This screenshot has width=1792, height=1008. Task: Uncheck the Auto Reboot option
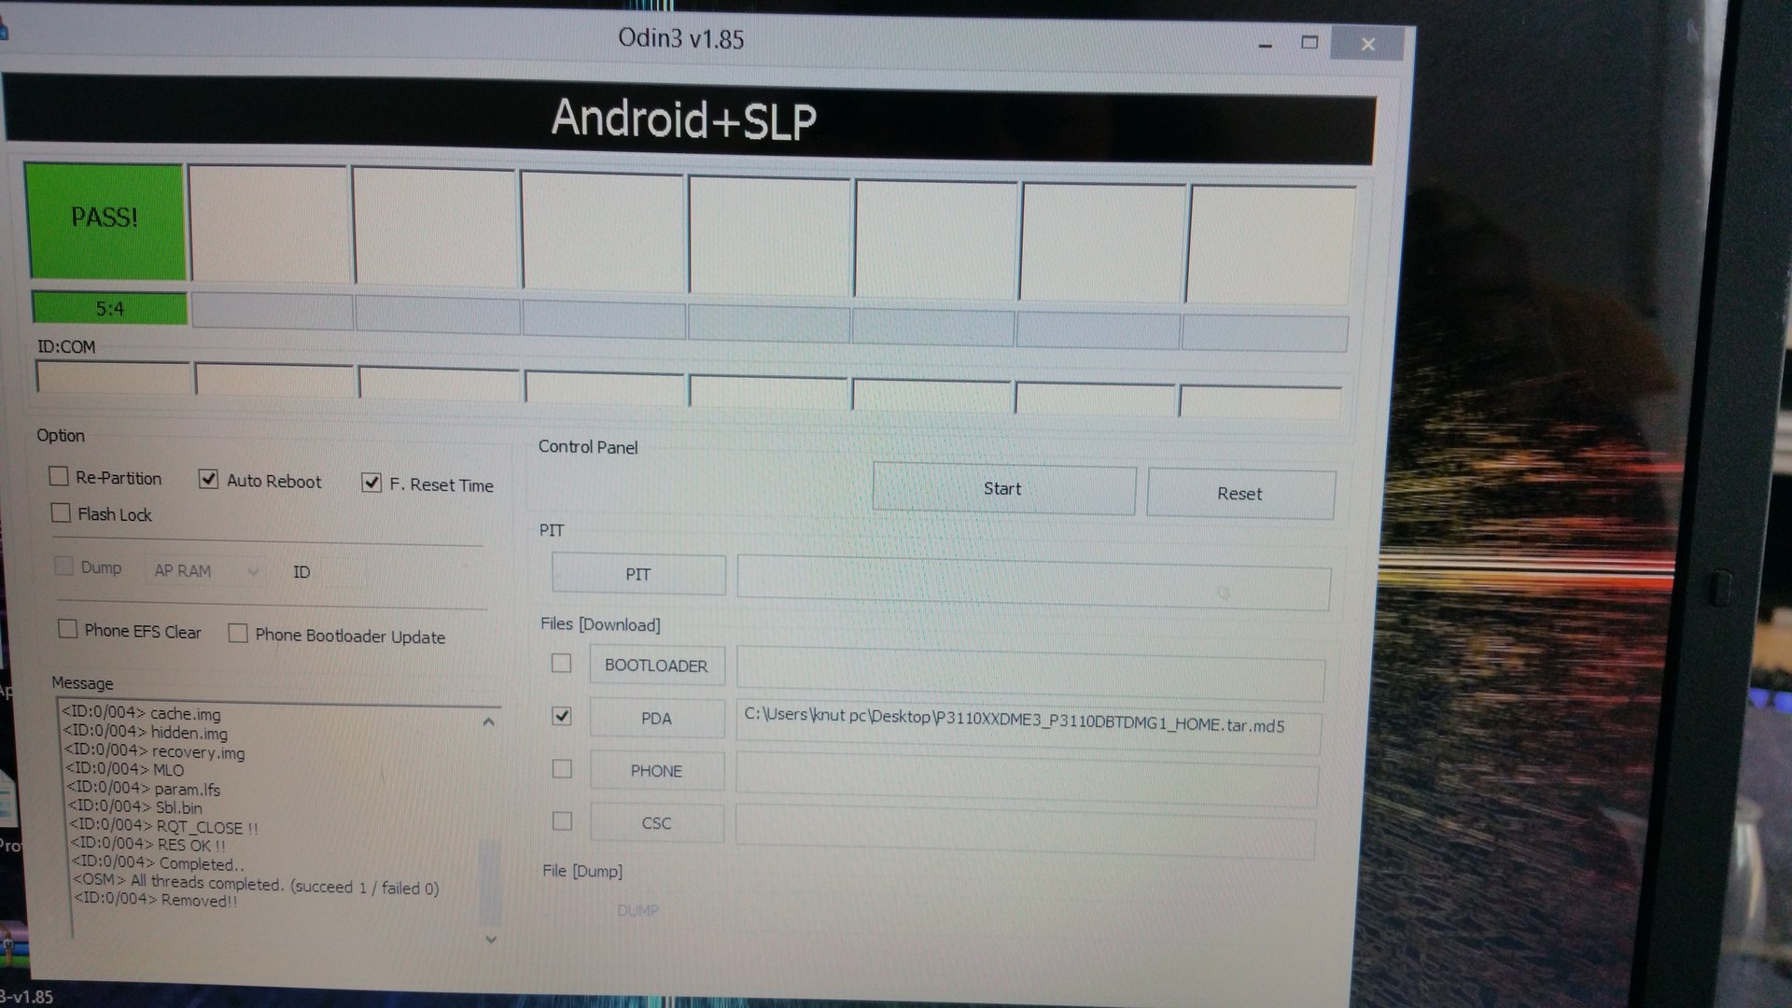tap(208, 480)
